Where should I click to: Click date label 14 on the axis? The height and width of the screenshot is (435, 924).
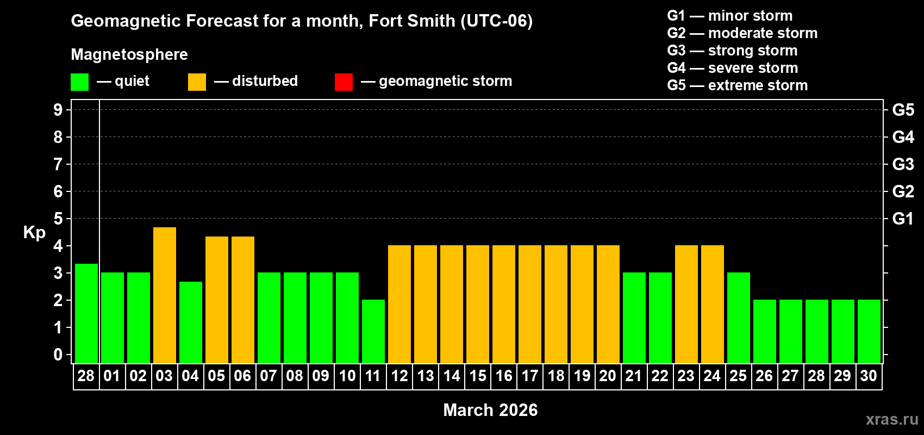click(x=451, y=376)
